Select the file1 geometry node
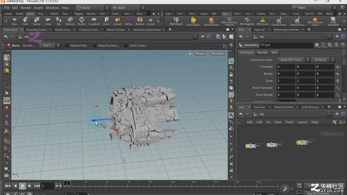The image size is (347, 195). (x=250, y=146)
